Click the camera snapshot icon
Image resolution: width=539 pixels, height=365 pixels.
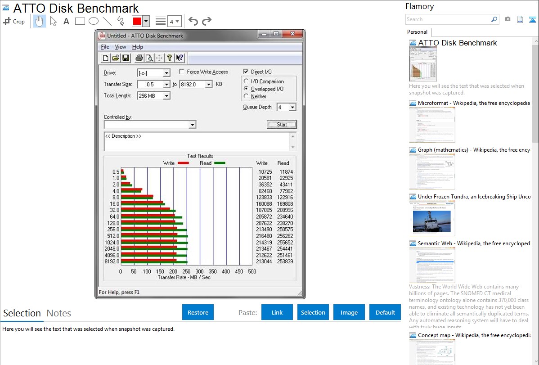coord(508,19)
